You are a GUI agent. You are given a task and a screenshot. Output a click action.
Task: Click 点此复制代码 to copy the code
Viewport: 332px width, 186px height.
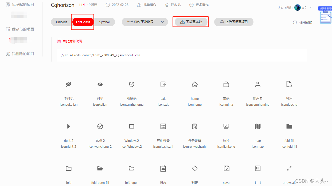(x=69, y=41)
